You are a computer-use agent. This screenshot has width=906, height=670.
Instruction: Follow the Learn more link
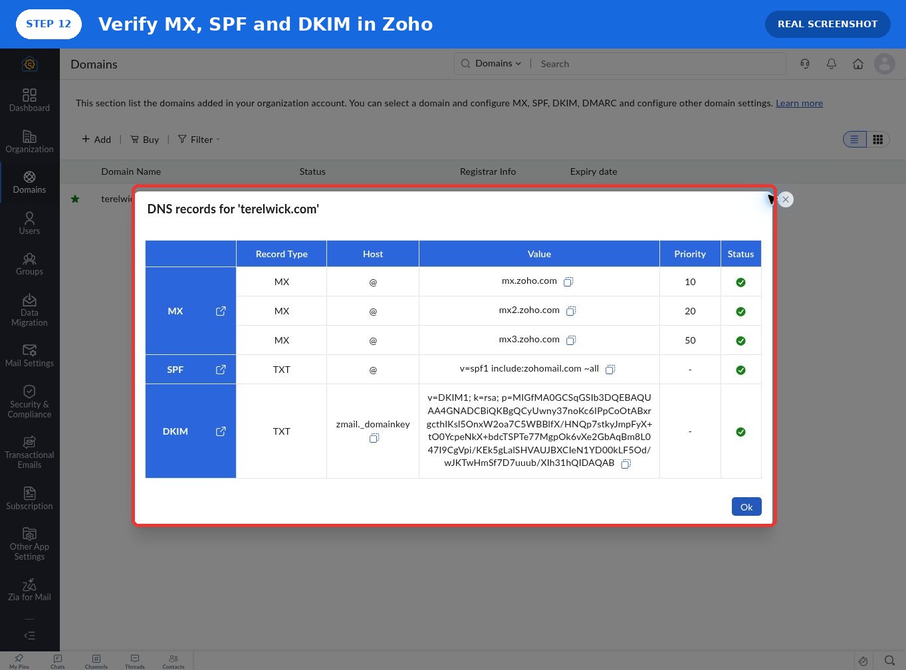click(799, 103)
